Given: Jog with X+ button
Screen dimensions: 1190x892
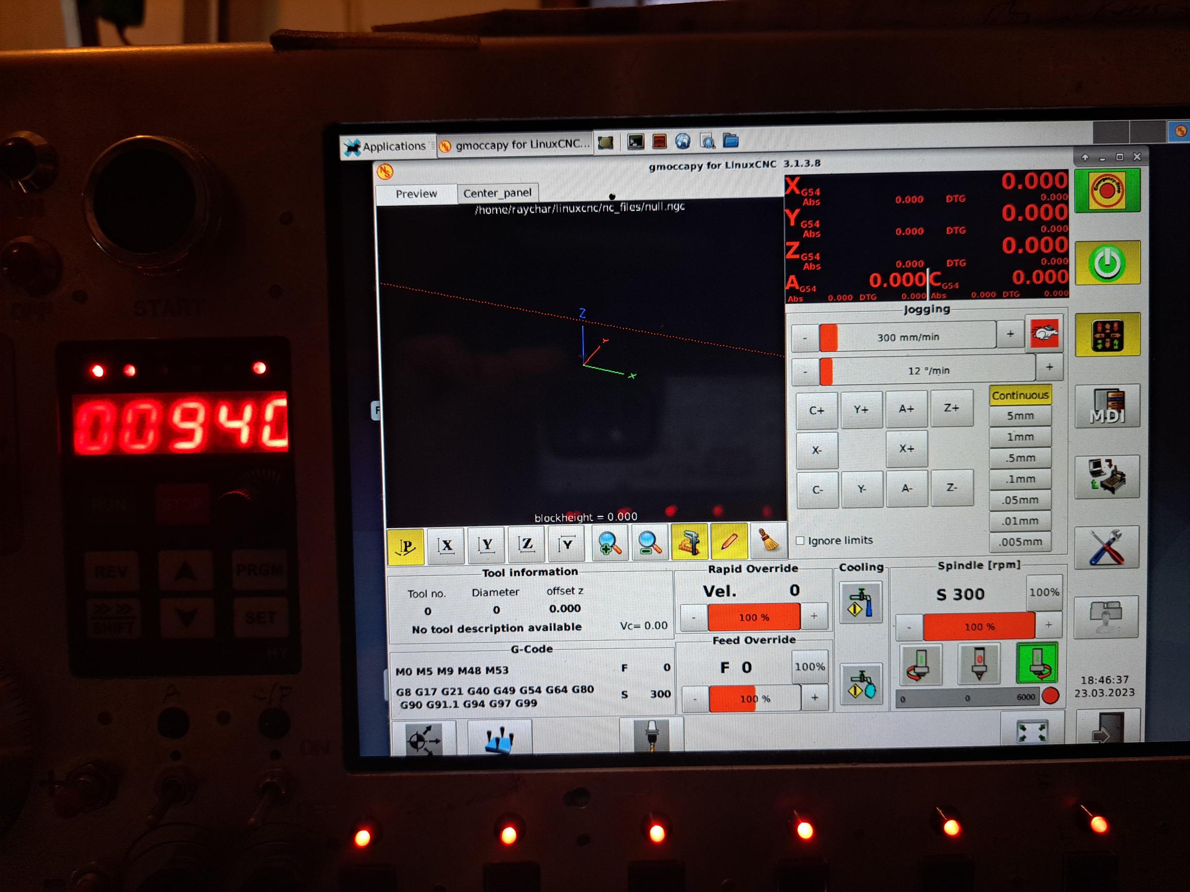Looking at the screenshot, I should (x=906, y=449).
